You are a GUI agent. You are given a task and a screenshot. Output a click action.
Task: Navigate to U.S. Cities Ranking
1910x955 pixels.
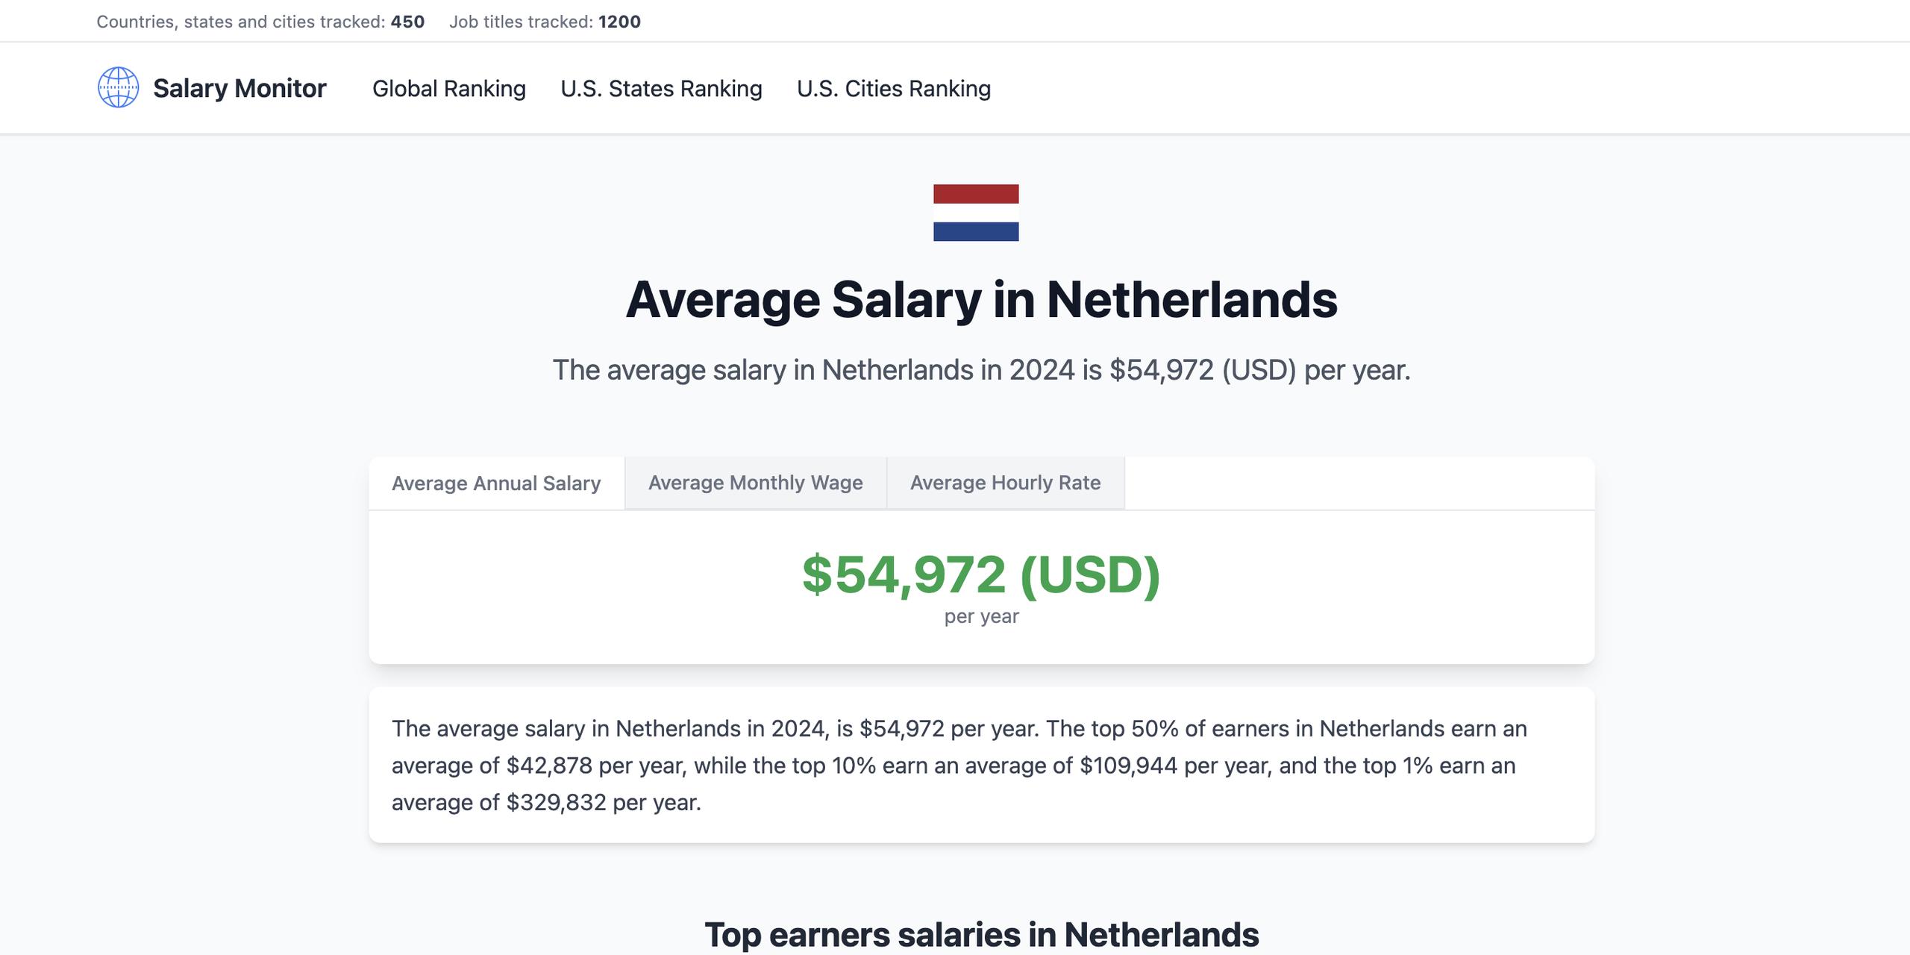pyautogui.click(x=894, y=88)
